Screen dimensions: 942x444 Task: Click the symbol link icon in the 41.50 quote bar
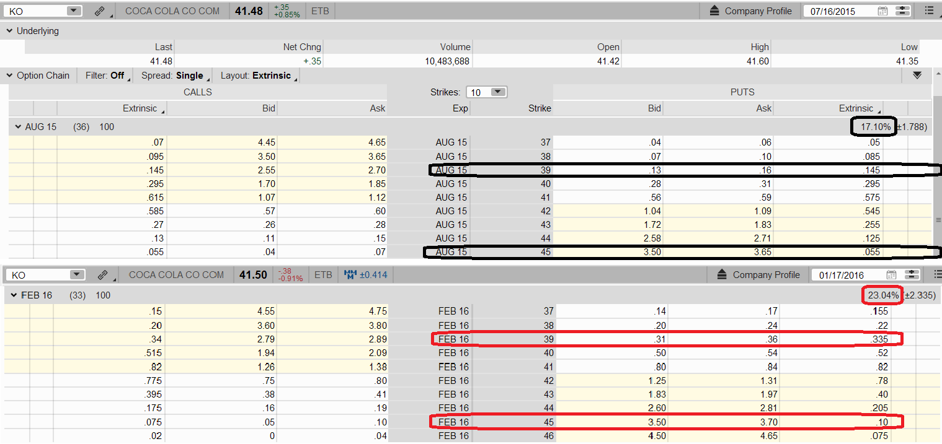pyautogui.click(x=103, y=275)
